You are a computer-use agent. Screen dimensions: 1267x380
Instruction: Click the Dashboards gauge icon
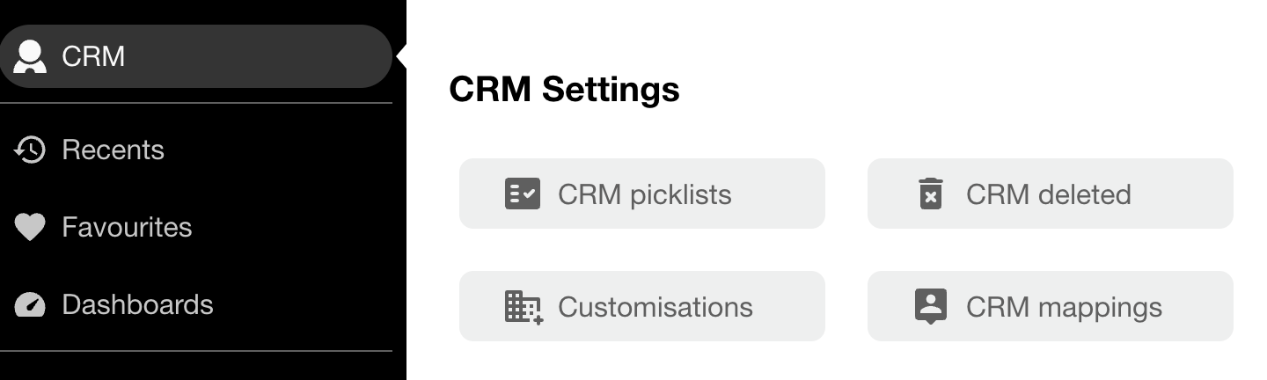[x=30, y=304]
